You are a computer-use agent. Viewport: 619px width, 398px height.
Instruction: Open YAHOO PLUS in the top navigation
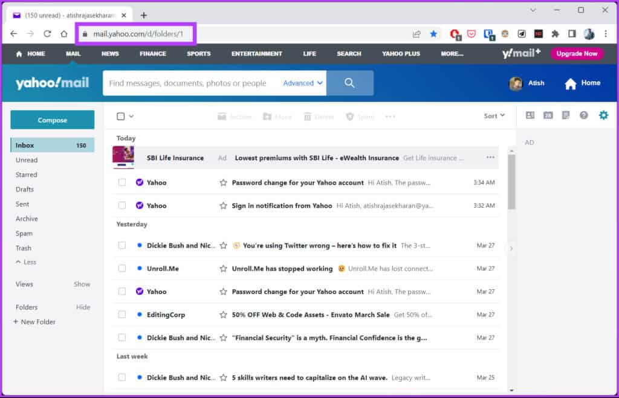[x=401, y=54]
